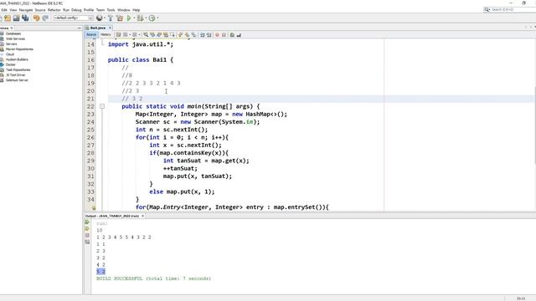
Task: Select Servers node in Services
Action: (11, 44)
